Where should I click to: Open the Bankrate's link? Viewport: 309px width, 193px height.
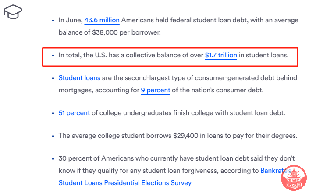pos(276,171)
